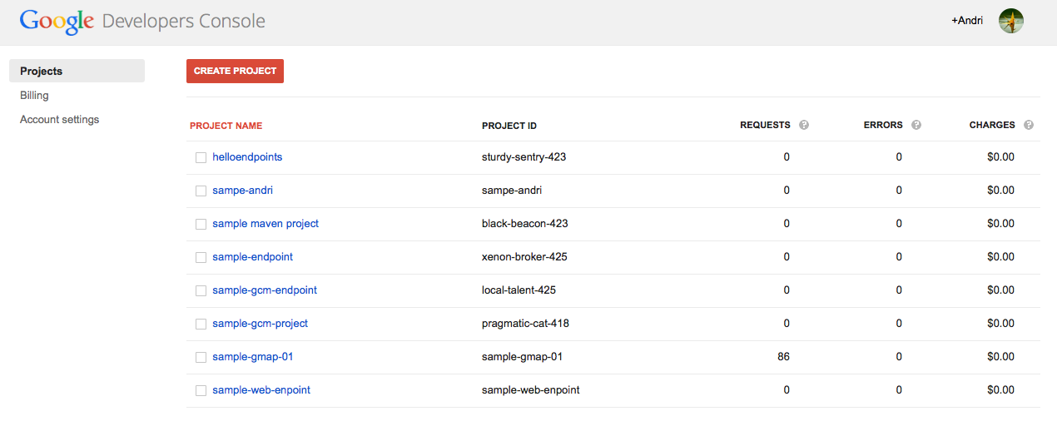Click the help icon next to CHARGES
1057x441 pixels.
pos(1029,126)
